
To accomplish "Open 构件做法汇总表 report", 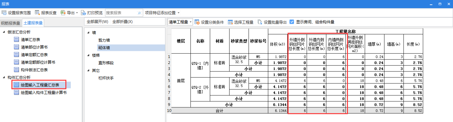I will coord(34,70).
